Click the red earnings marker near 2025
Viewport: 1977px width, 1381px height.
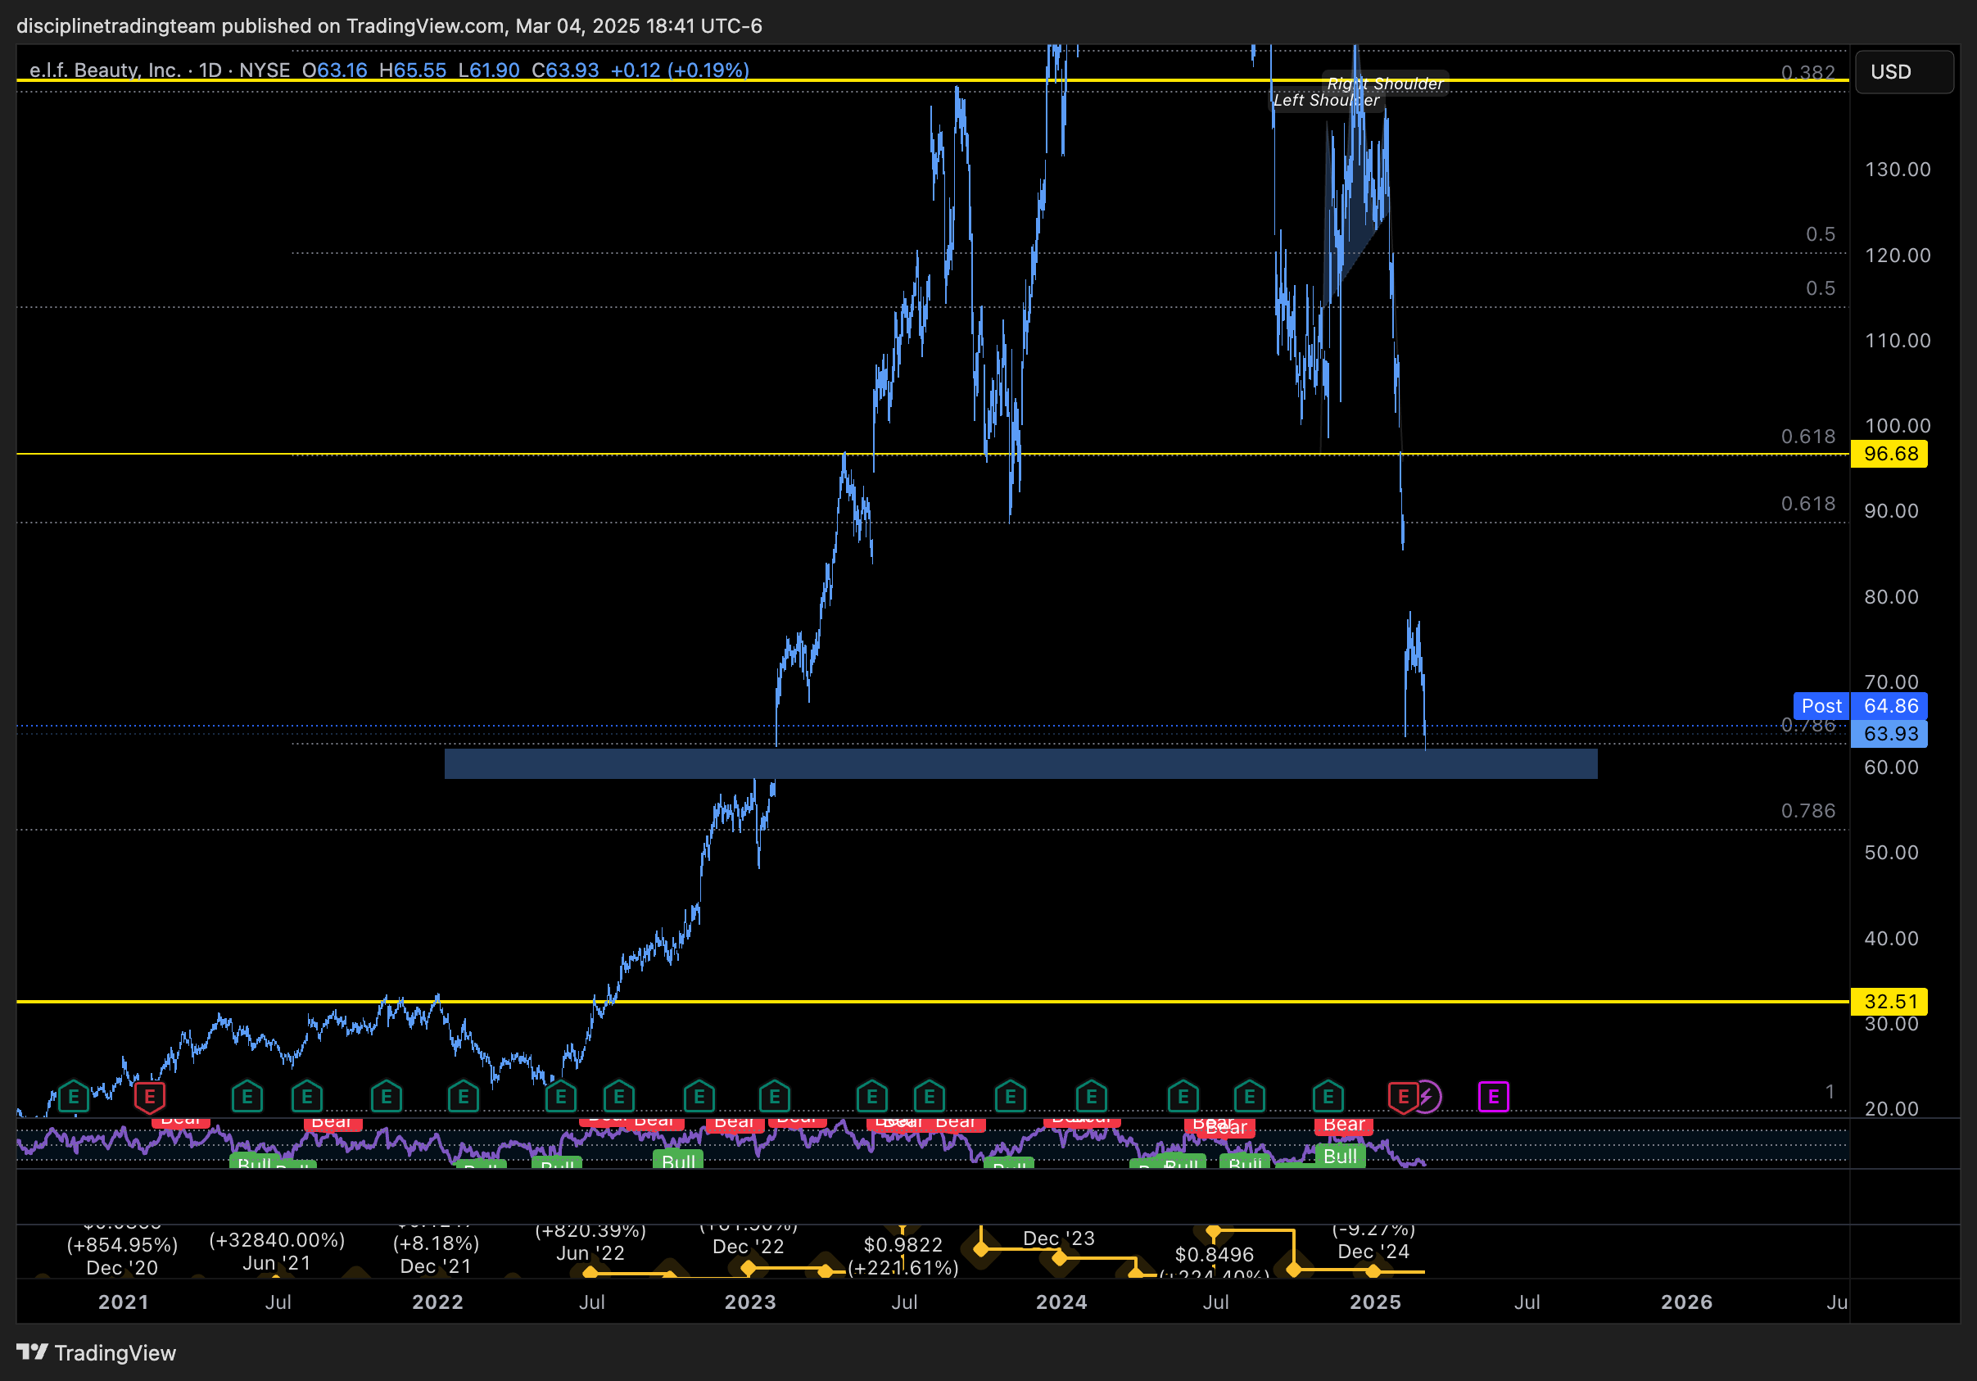click(x=1403, y=1097)
